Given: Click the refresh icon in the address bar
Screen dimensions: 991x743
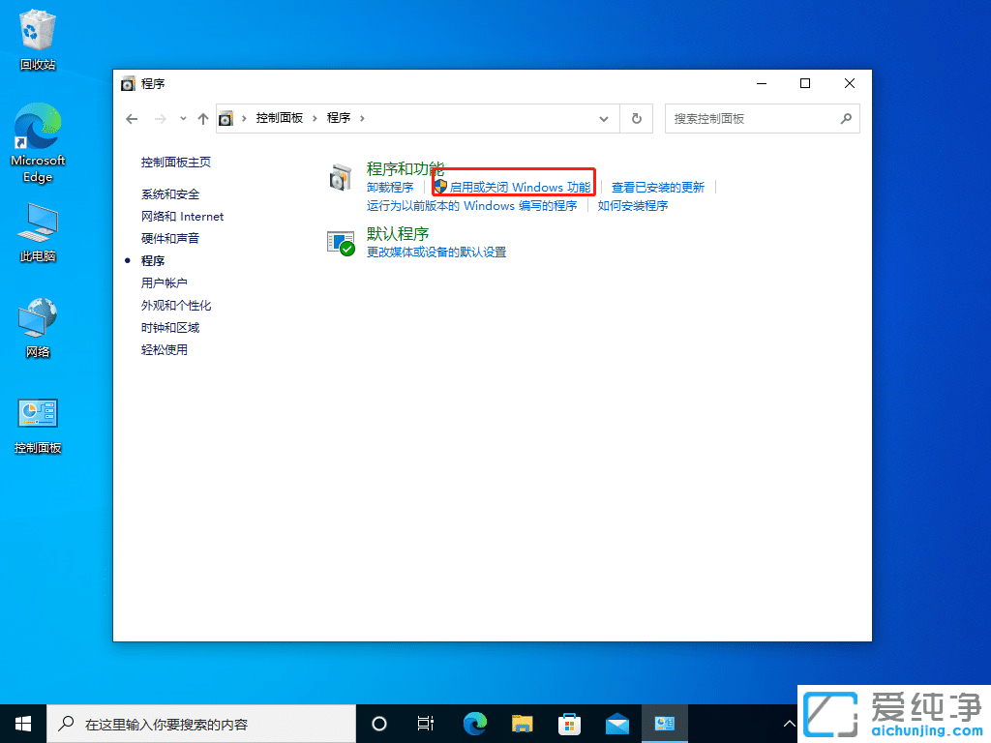Looking at the screenshot, I should pyautogui.click(x=637, y=118).
